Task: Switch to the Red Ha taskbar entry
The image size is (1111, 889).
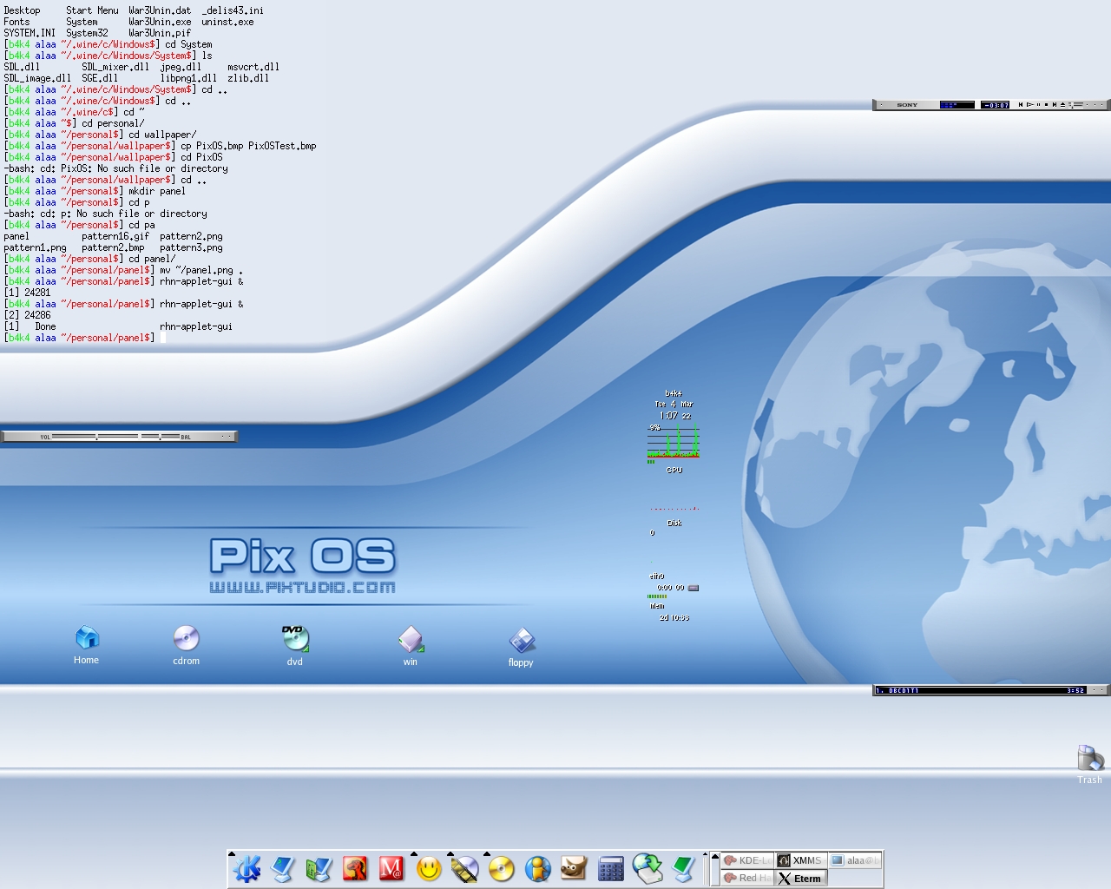Action: click(x=746, y=878)
